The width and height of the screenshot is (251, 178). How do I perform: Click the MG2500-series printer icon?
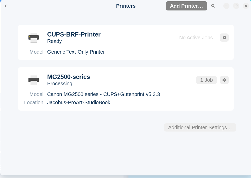pos(34,80)
